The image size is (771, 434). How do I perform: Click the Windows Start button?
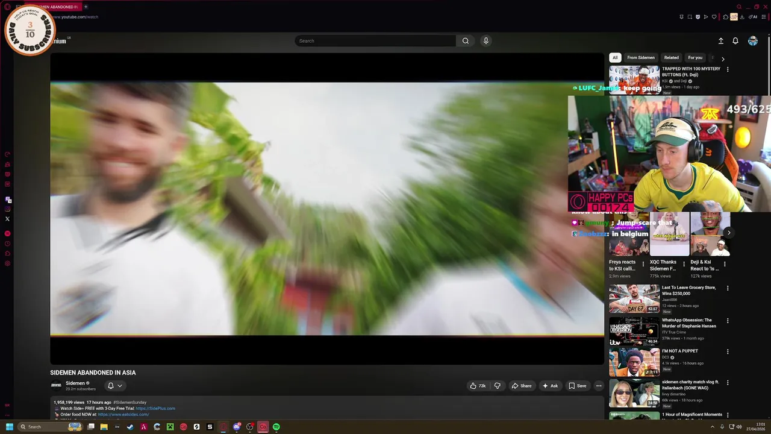[x=9, y=427]
